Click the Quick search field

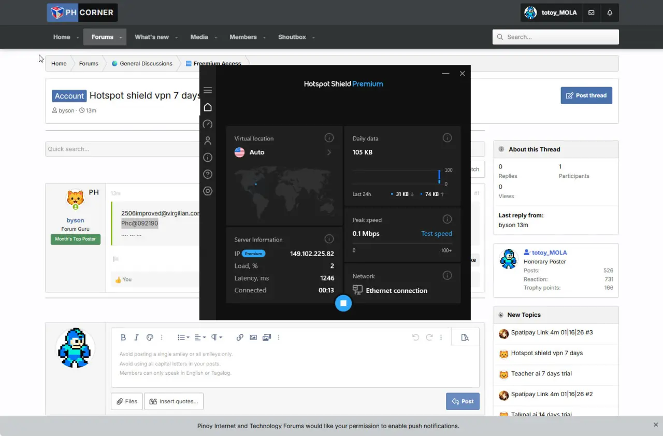pos(122,149)
